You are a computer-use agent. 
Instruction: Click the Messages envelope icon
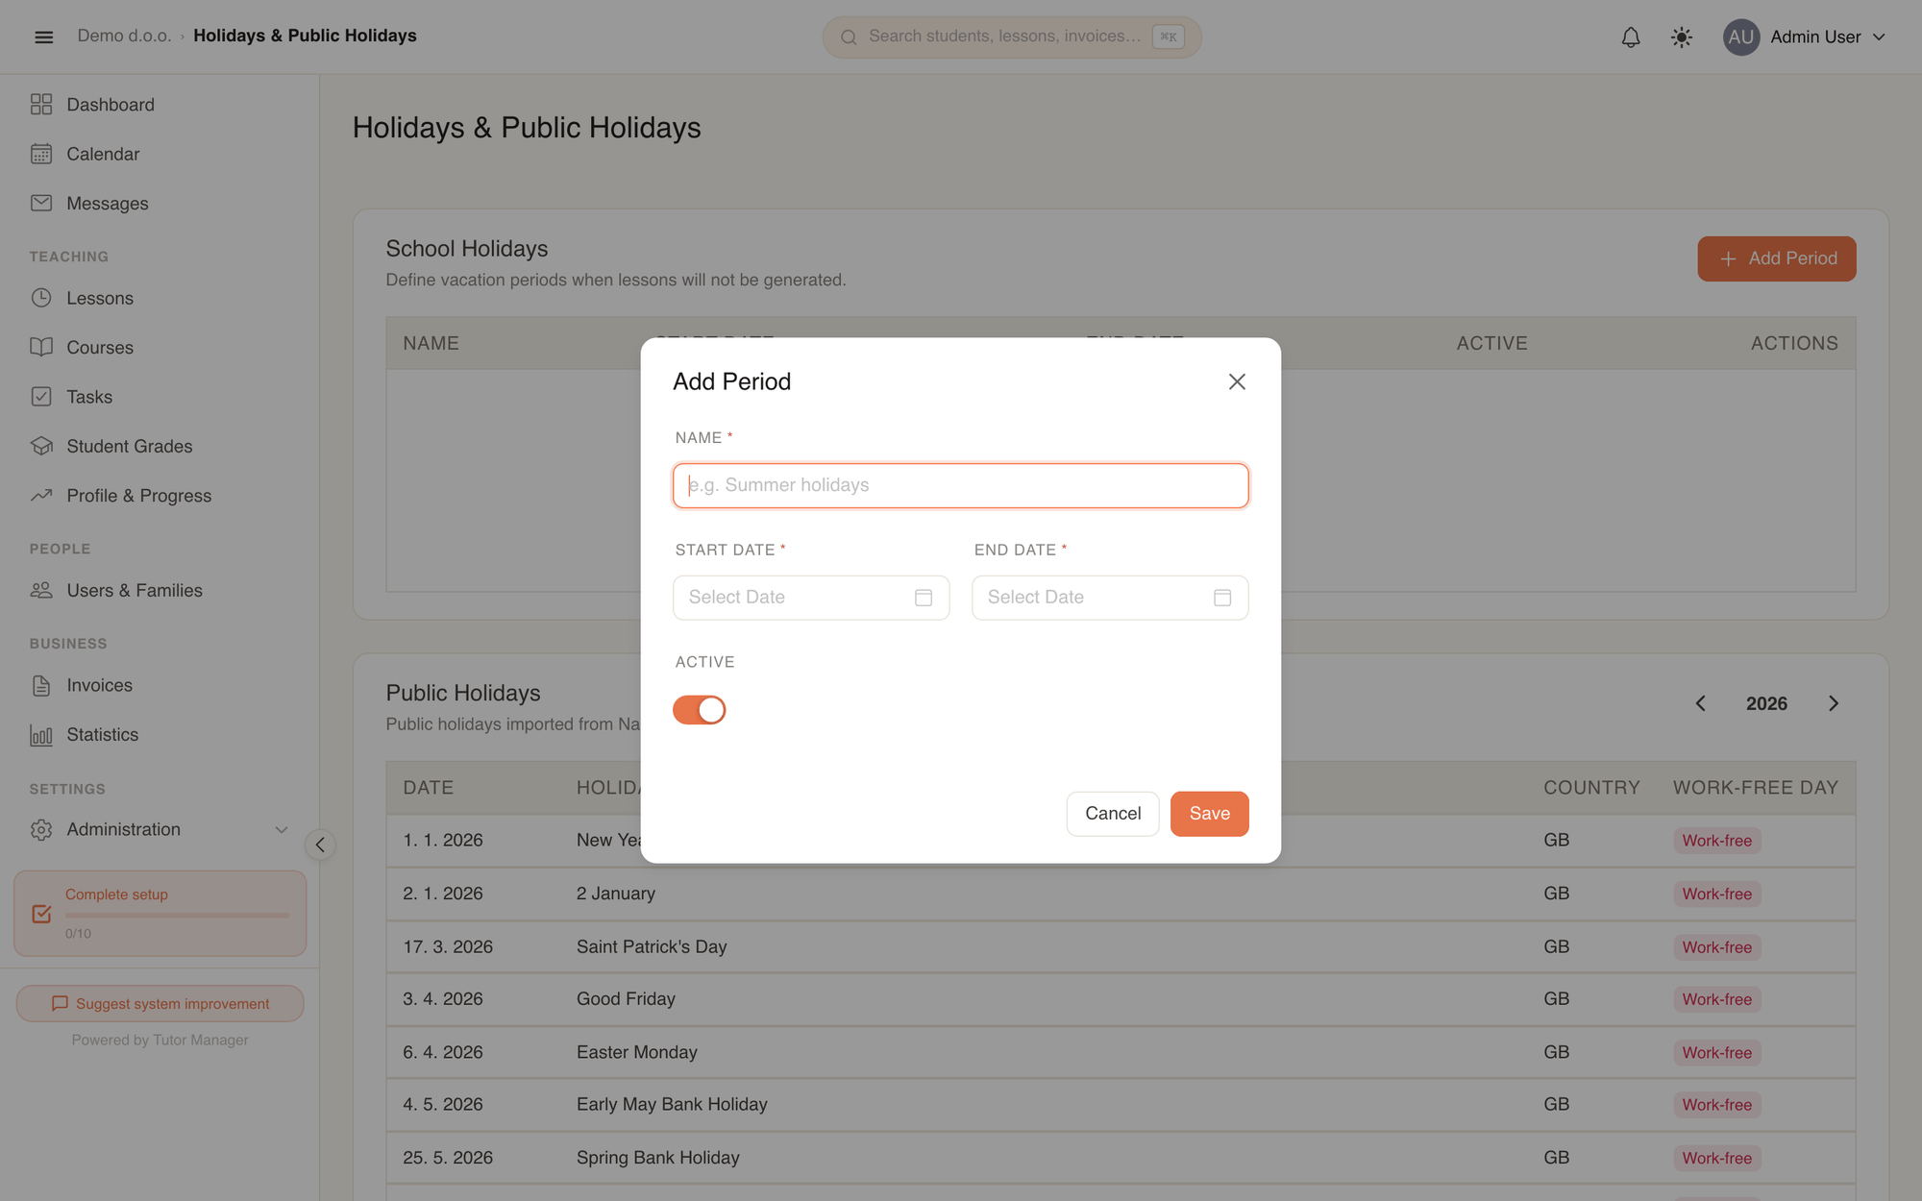tap(41, 203)
